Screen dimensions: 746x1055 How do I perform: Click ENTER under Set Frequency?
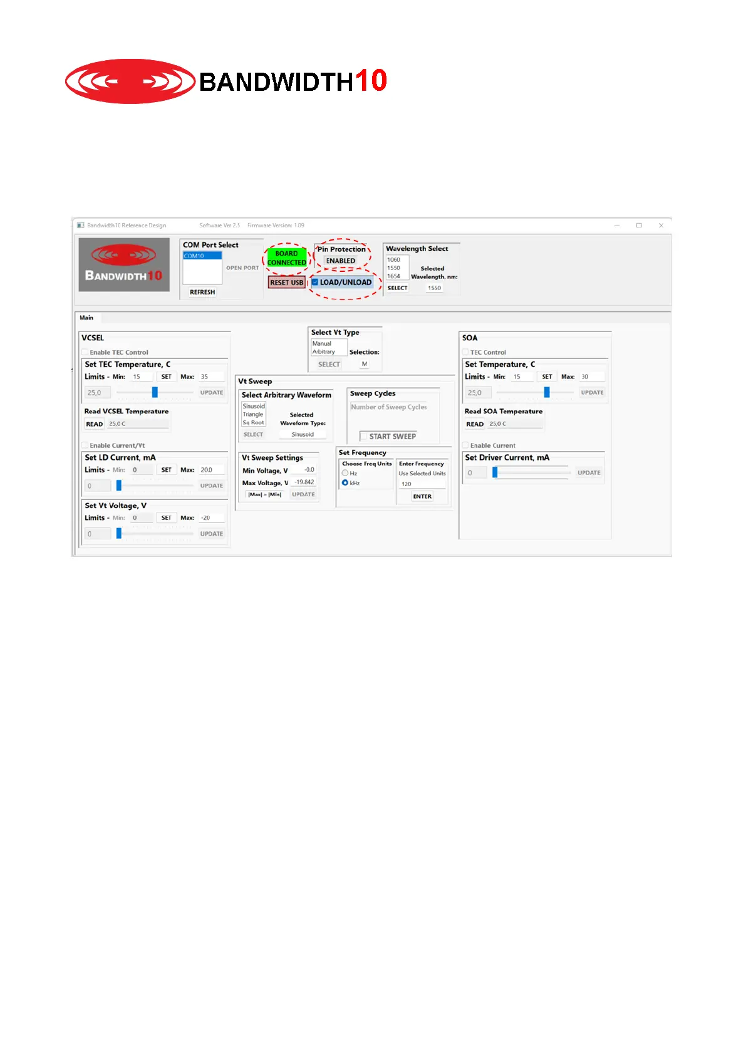click(422, 496)
